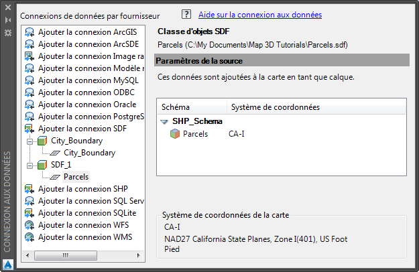Click the ArcGIS connection icon
Image resolution: width=419 pixels, height=272 pixels.
(x=29, y=32)
